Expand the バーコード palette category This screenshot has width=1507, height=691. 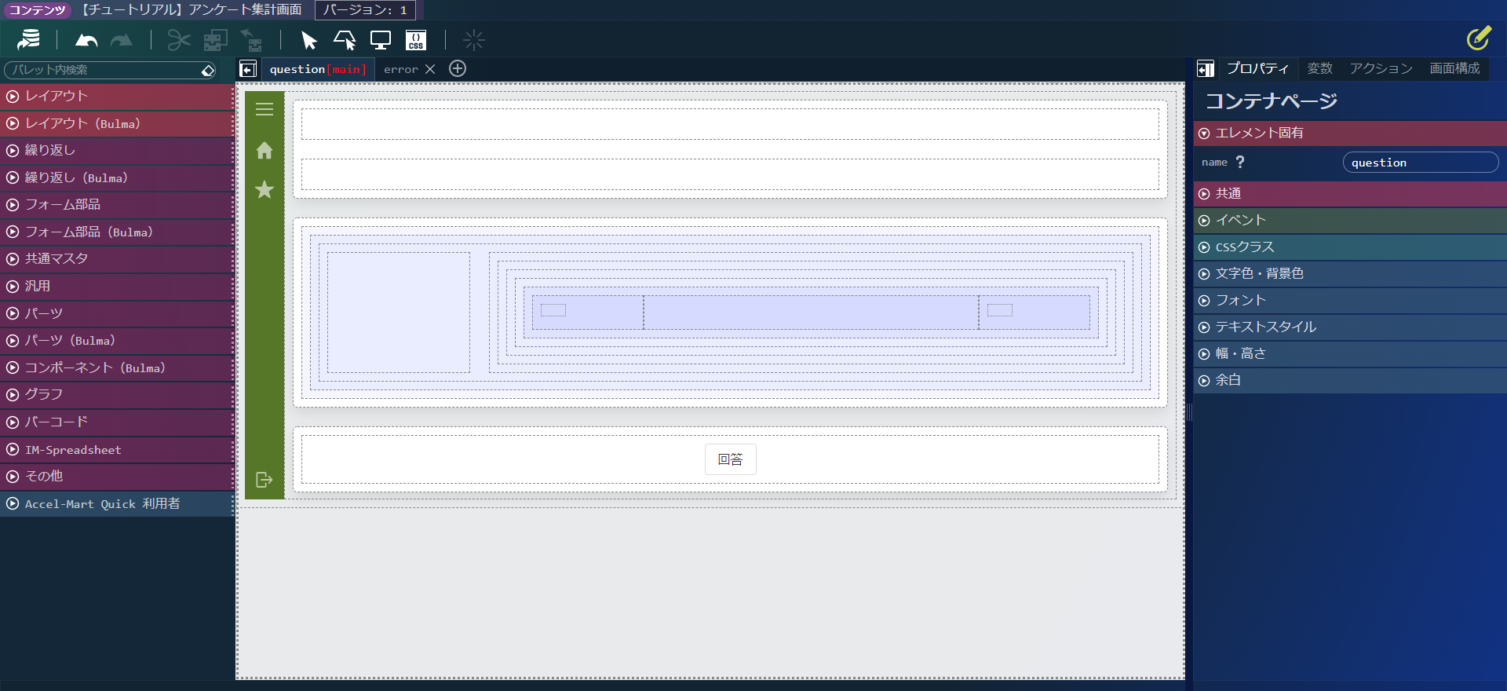(117, 422)
